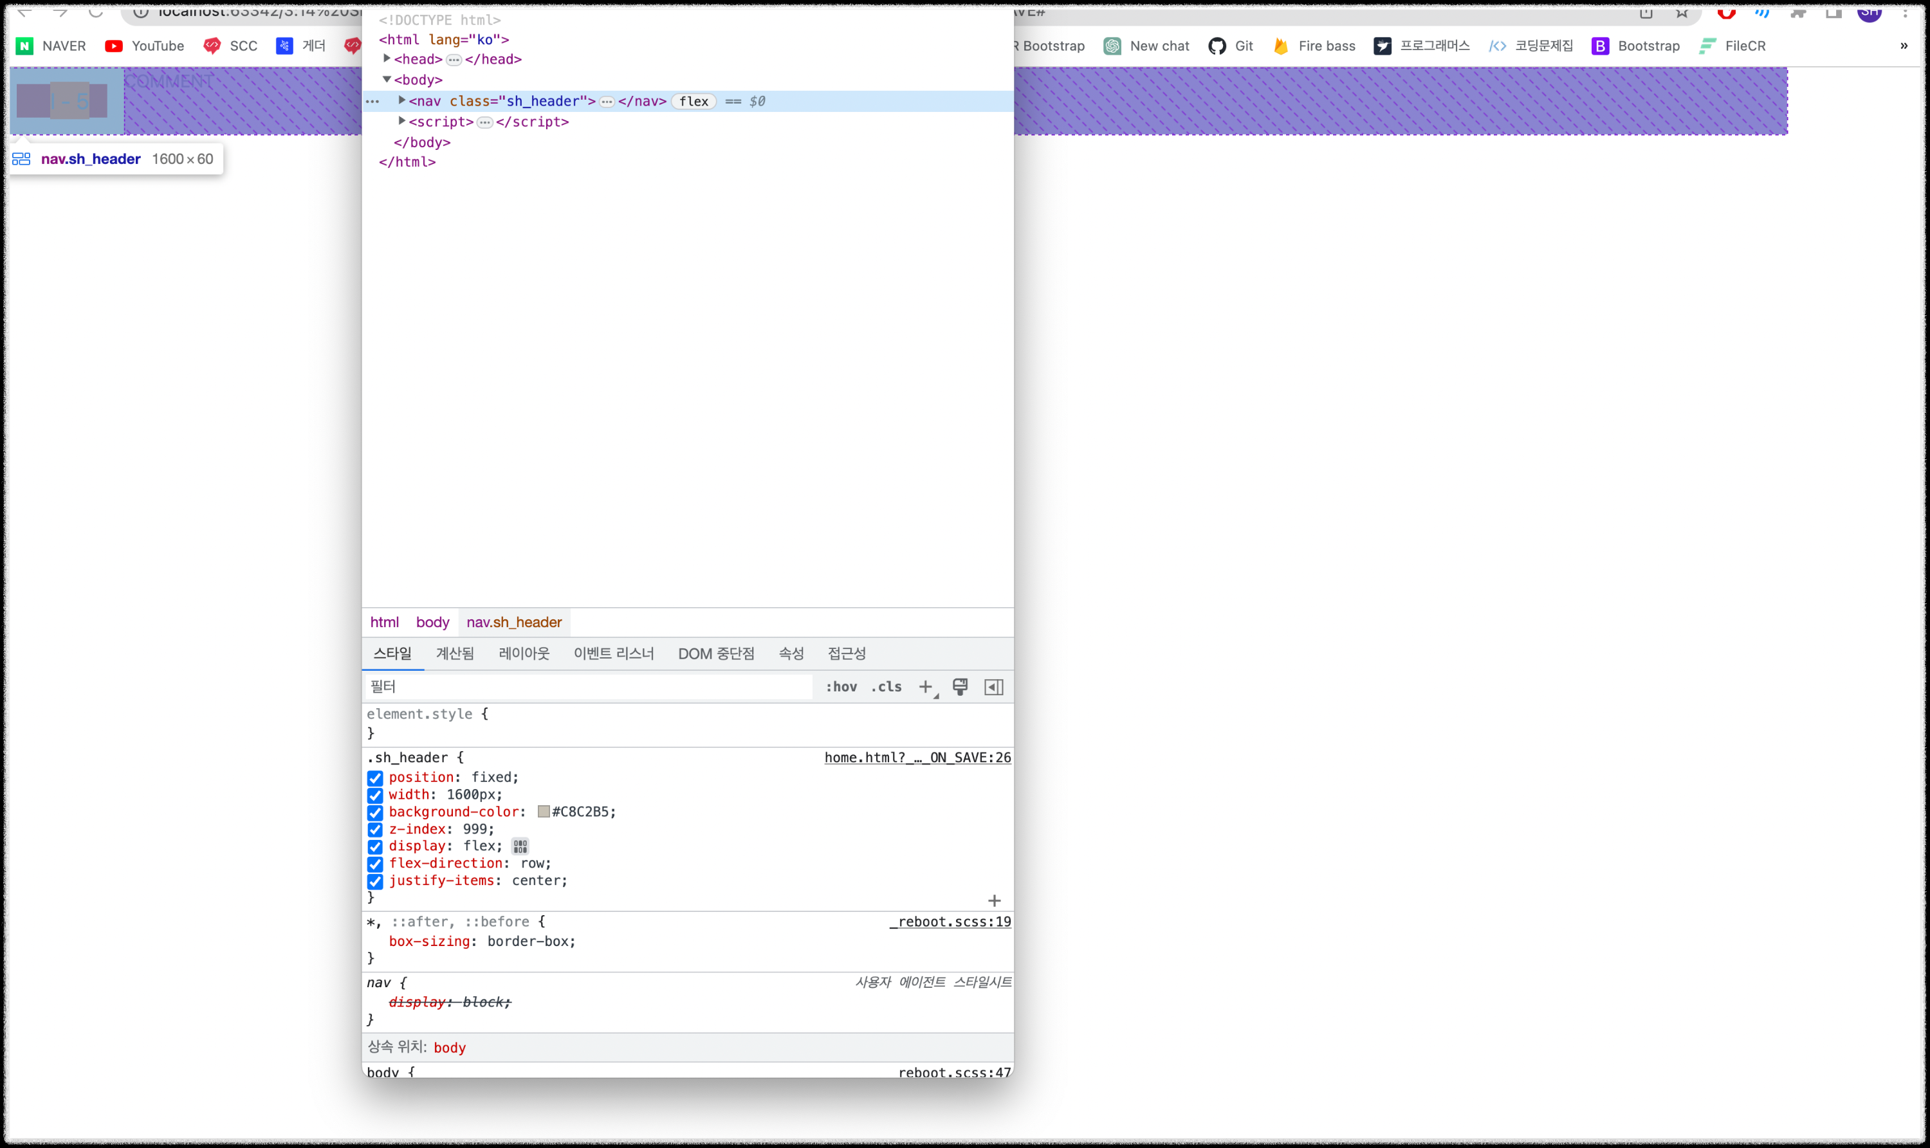The image size is (1930, 1148).
Task: Switch to the 계산됨 tab
Action: point(455,653)
